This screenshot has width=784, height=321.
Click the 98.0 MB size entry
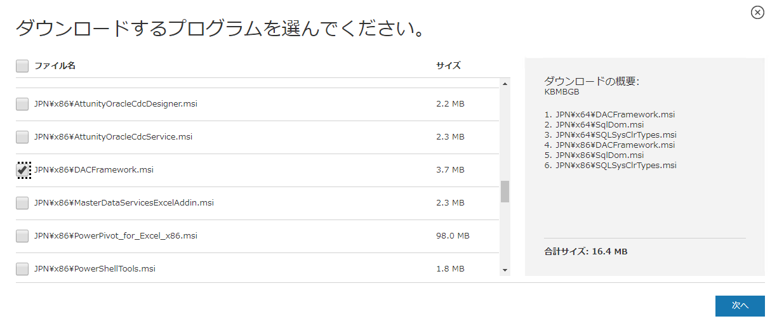453,236
